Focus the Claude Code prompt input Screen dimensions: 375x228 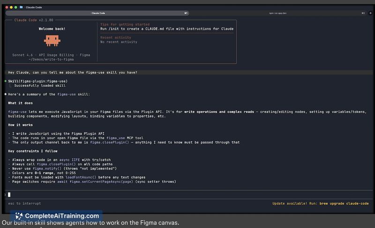[x=188, y=195]
